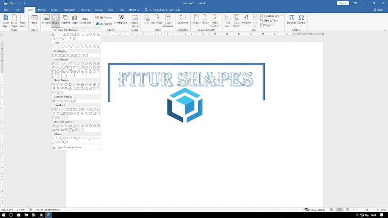
Task: Open Wikipedia add-in
Action: [122, 20]
